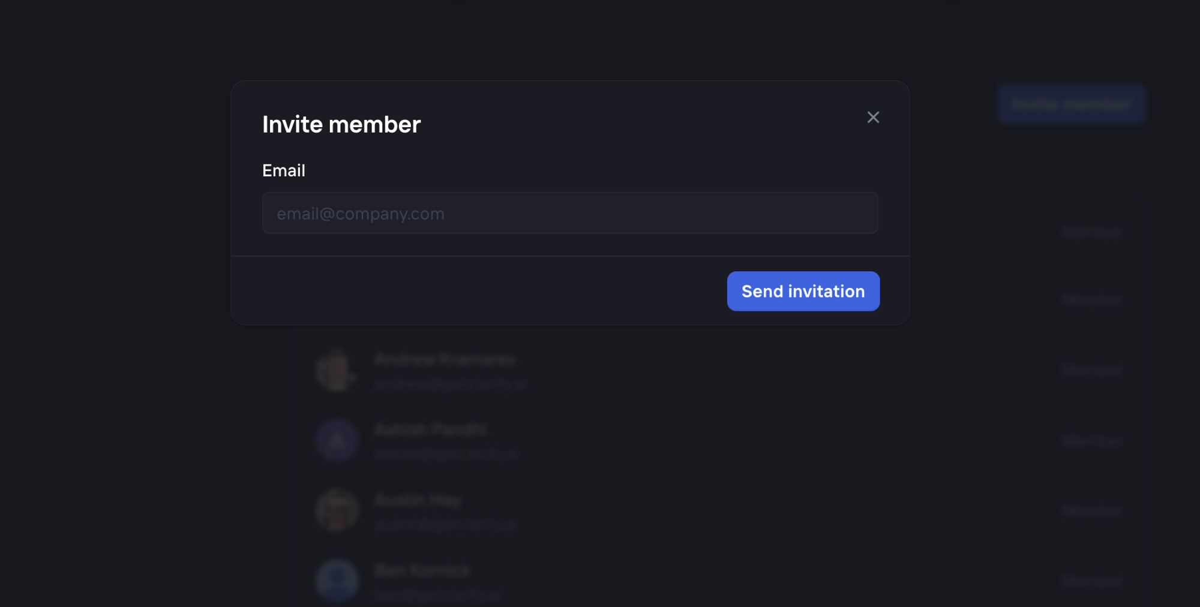Select Ashish Pandhi's purple letter avatar
Screen dimensions: 1200x607
click(x=337, y=440)
